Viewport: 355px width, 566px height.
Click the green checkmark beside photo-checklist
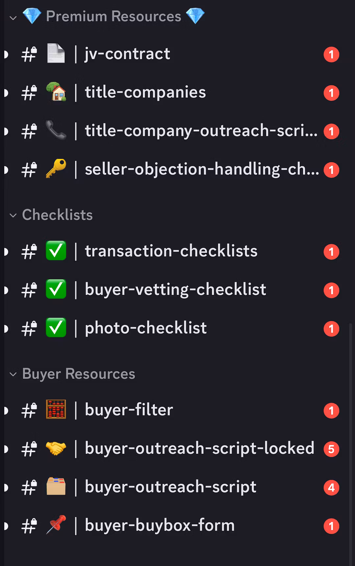pyautogui.click(x=56, y=328)
